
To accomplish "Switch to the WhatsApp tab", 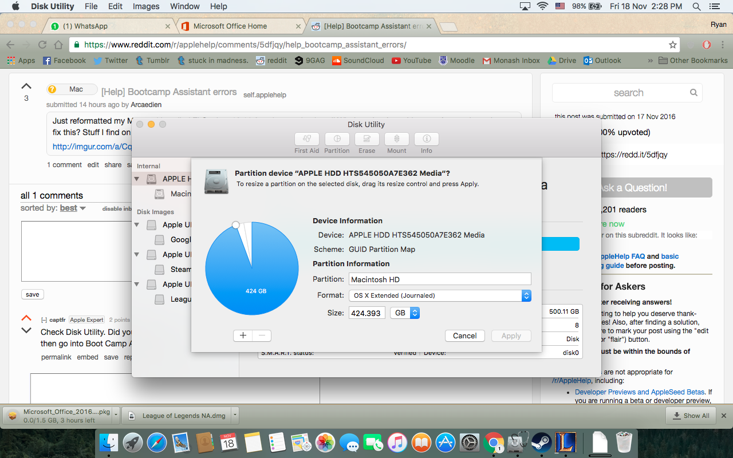I will (x=109, y=26).
